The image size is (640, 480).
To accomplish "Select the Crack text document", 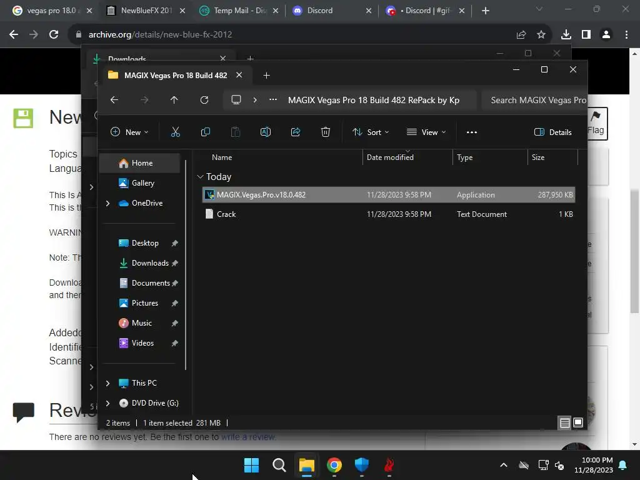I will click(388, 214).
